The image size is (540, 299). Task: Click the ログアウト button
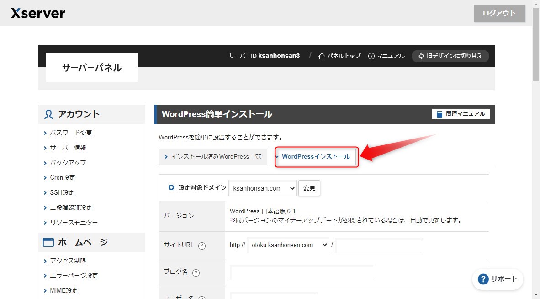[x=499, y=13]
